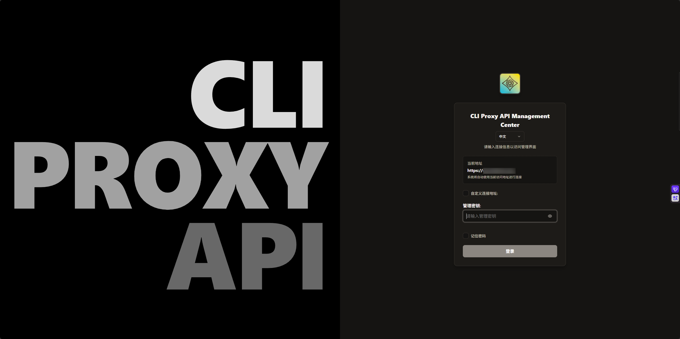Toggle password visibility eye icon
This screenshot has width=680, height=339.
click(x=550, y=216)
